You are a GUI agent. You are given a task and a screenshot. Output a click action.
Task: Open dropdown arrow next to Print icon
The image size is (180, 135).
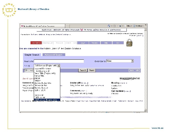coord(123,26)
